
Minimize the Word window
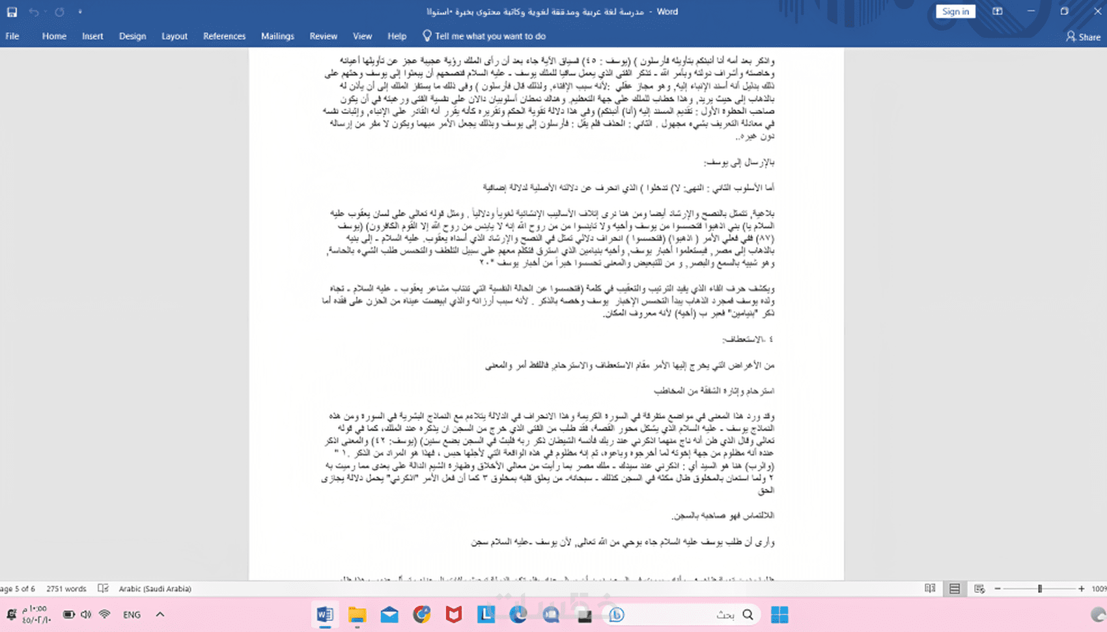tap(1031, 12)
